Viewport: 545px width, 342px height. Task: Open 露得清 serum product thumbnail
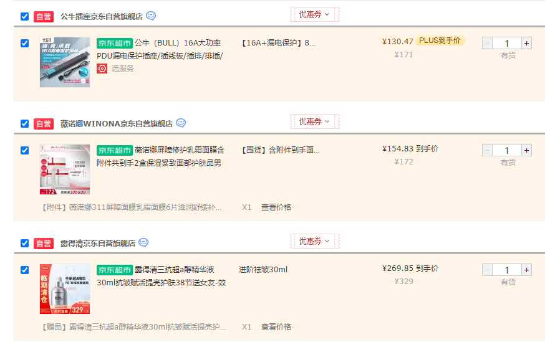(x=65, y=289)
